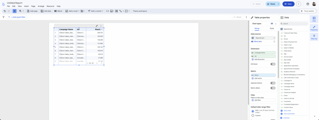319x120 pixels.
Task: Open the Properties side panel tab
Action: point(314,28)
